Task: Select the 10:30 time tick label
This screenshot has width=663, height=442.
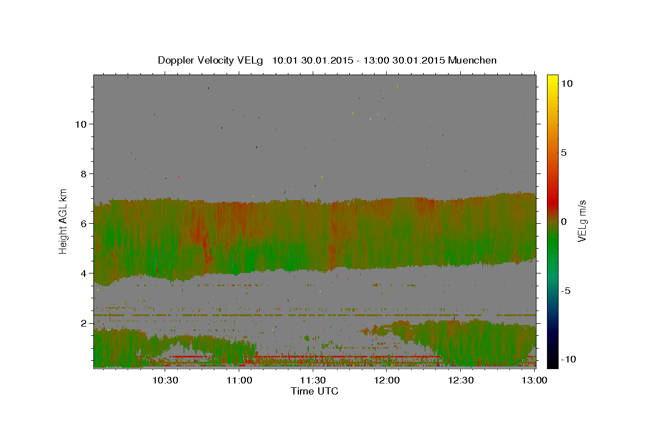Action: tap(165, 380)
